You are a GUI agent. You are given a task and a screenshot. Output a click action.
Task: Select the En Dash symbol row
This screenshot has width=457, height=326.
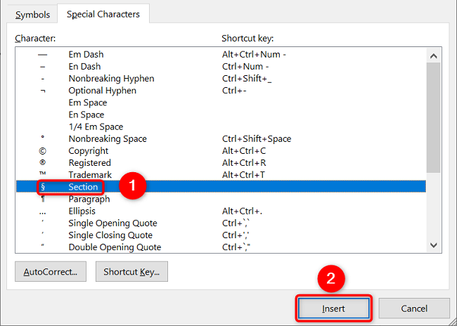tap(86, 67)
